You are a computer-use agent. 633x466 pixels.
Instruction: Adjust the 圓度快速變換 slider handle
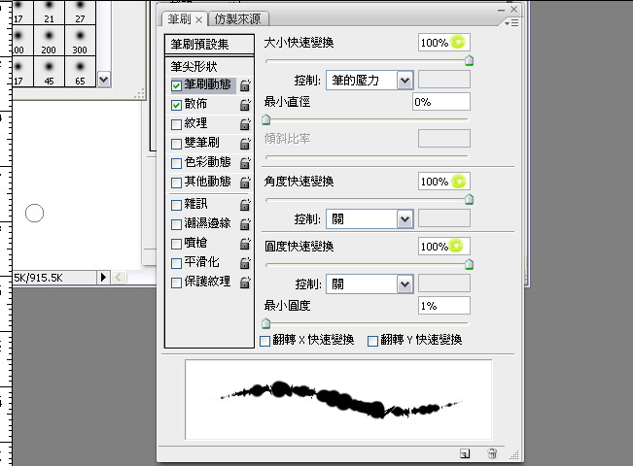pyautogui.click(x=469, y=264)
